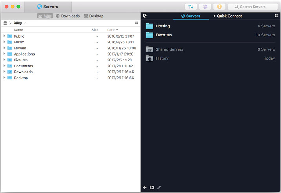The height and width of the screenshot is (193, 281).
Task: Click the transfers arrows button in toolbar
Action: click(191, 7)
